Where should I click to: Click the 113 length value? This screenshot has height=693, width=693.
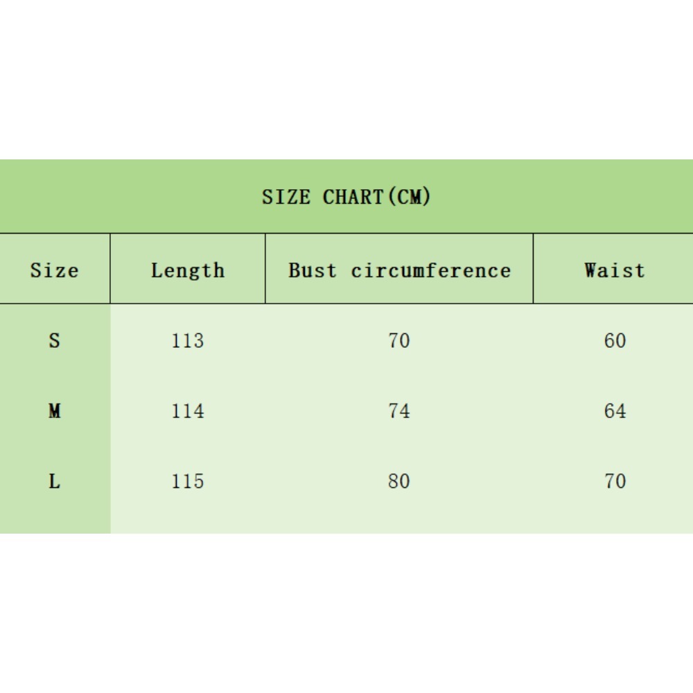(x=188, y=341)
